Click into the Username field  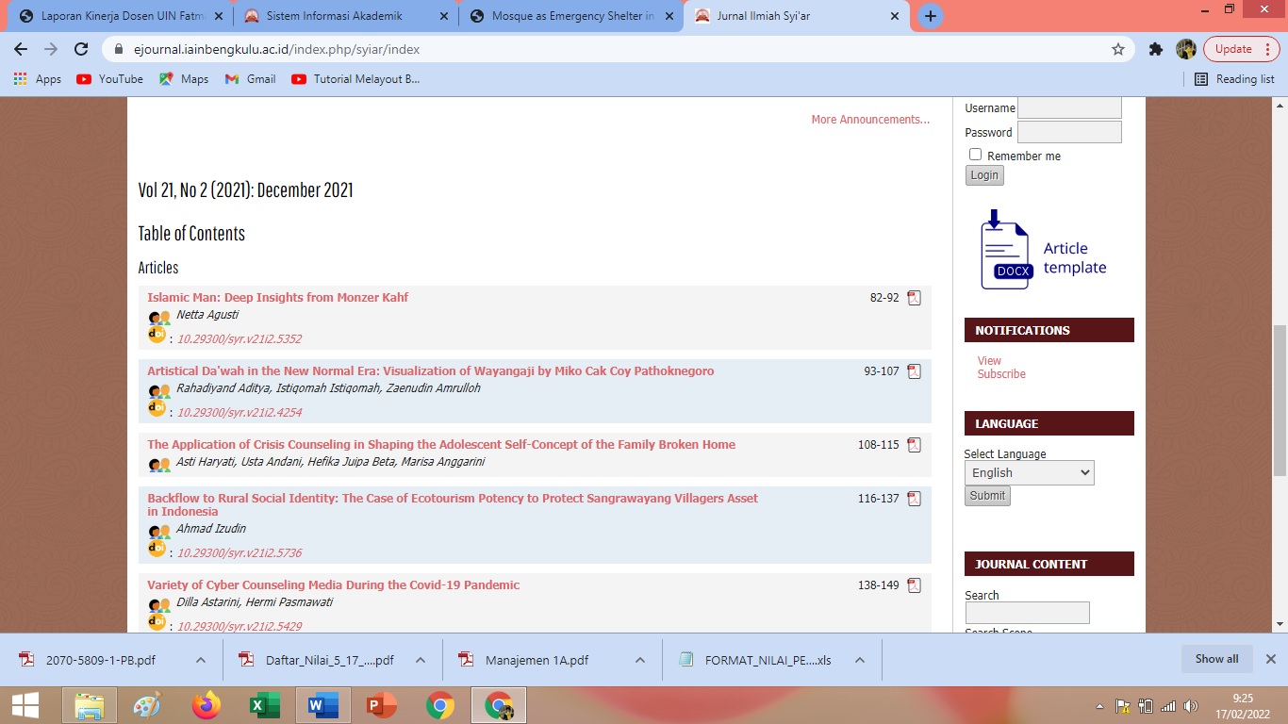click(x=1069, y=107)
